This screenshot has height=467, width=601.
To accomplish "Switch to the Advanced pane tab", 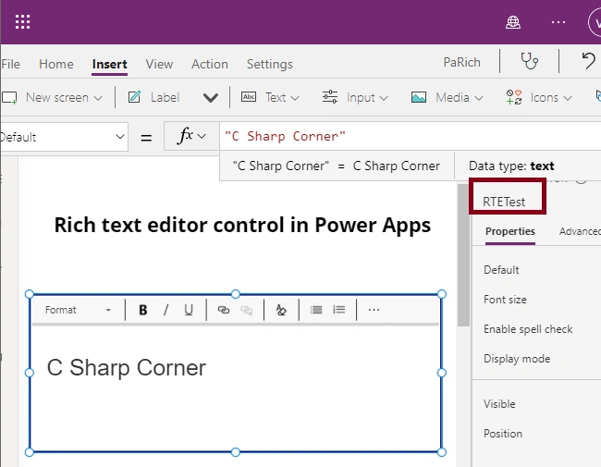I will (x=580, y=231).
